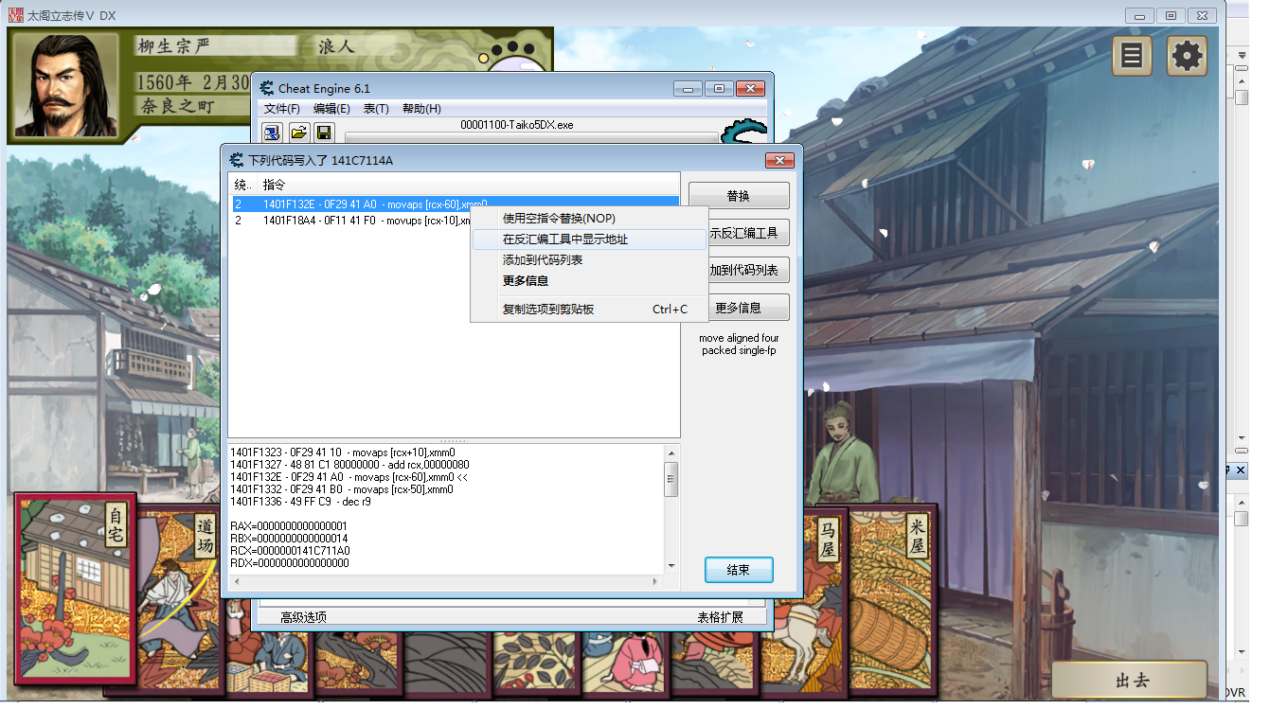
Task: Click the 替换 button
Action: 739,196
